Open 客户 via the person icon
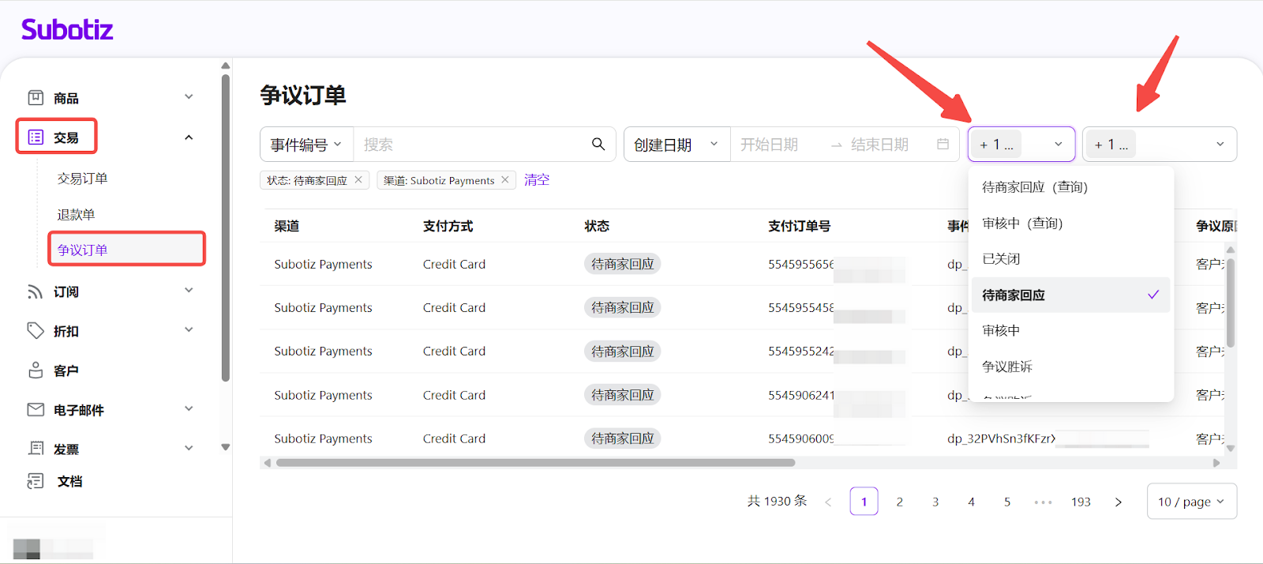 (x=36, y=370)
